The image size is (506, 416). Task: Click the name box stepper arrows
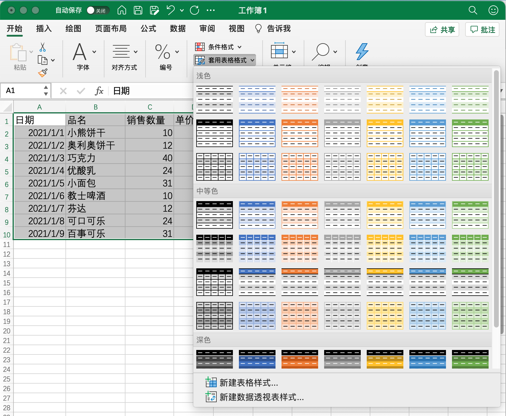[46, 91]
